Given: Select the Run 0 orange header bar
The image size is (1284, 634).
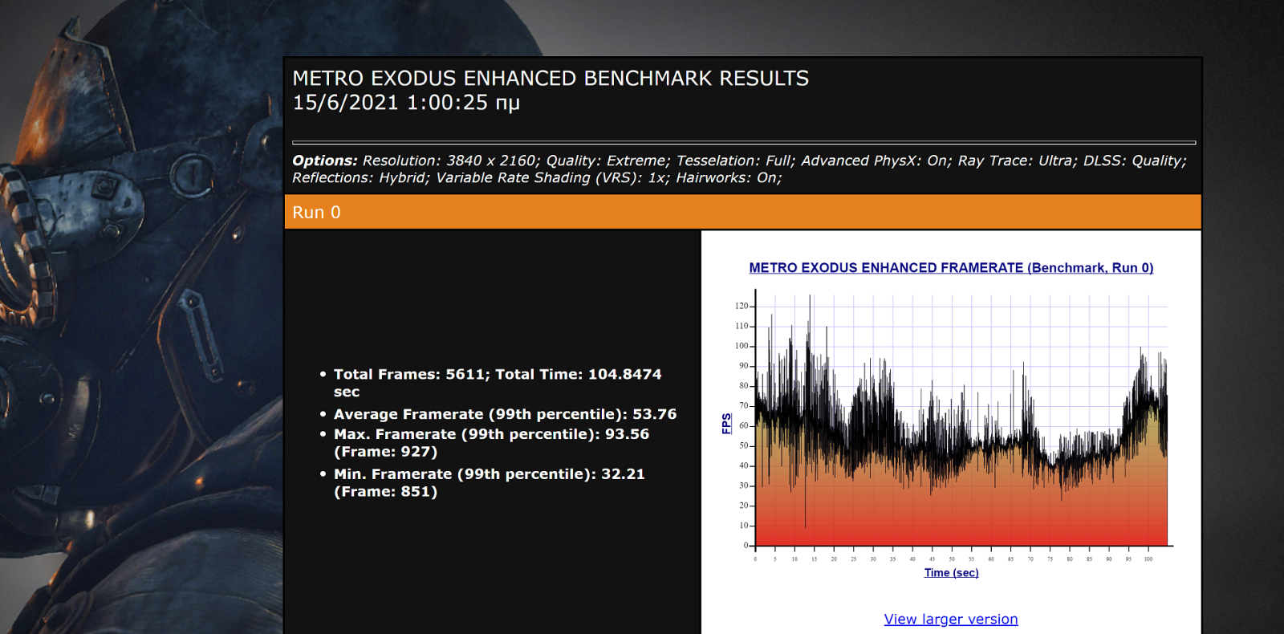Looking at the screenshot, I should pos(742,212).
